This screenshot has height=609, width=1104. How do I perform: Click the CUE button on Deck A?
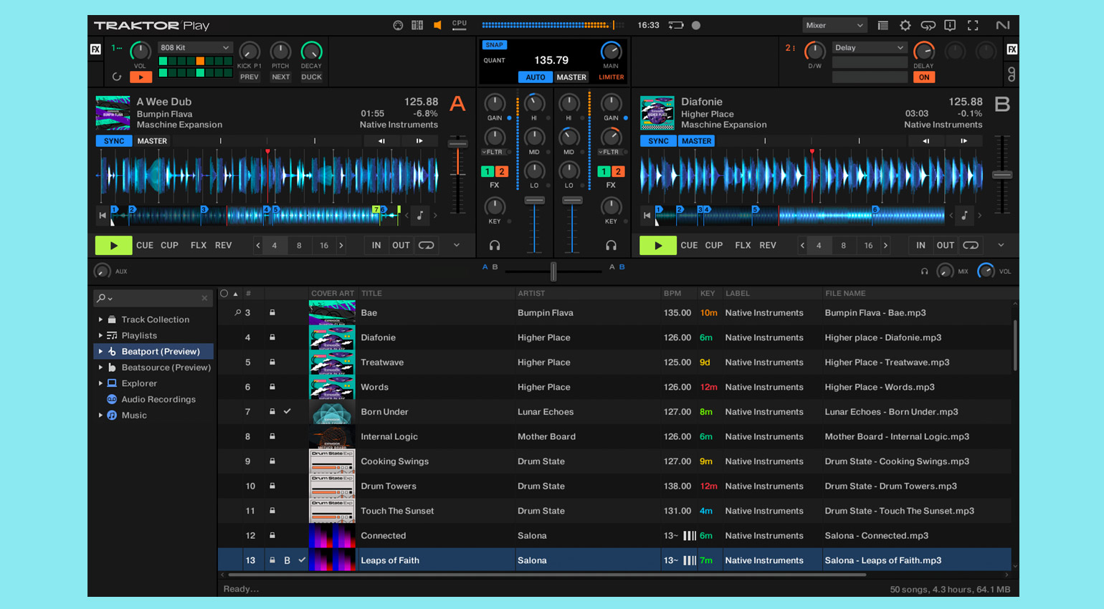[145, 246]
